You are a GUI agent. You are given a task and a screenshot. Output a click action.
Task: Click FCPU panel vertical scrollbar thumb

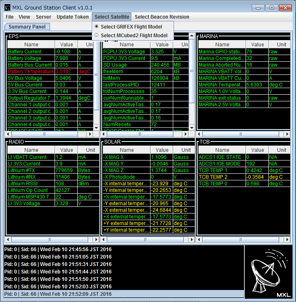[x=192, y=71]
